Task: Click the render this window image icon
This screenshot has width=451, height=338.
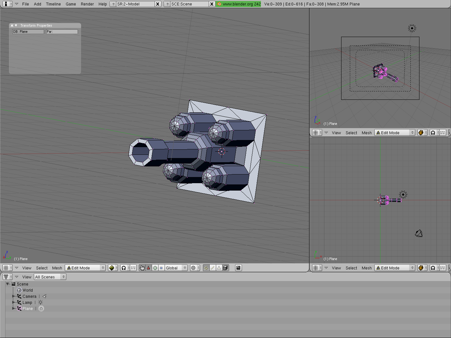Action: 238,268
